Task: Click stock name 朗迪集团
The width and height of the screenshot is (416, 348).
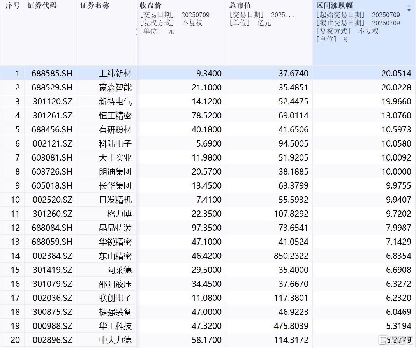Action: [115, 171]
